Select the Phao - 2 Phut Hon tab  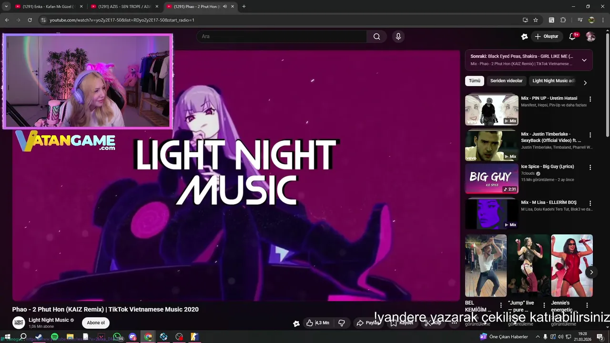pos(196,7)
